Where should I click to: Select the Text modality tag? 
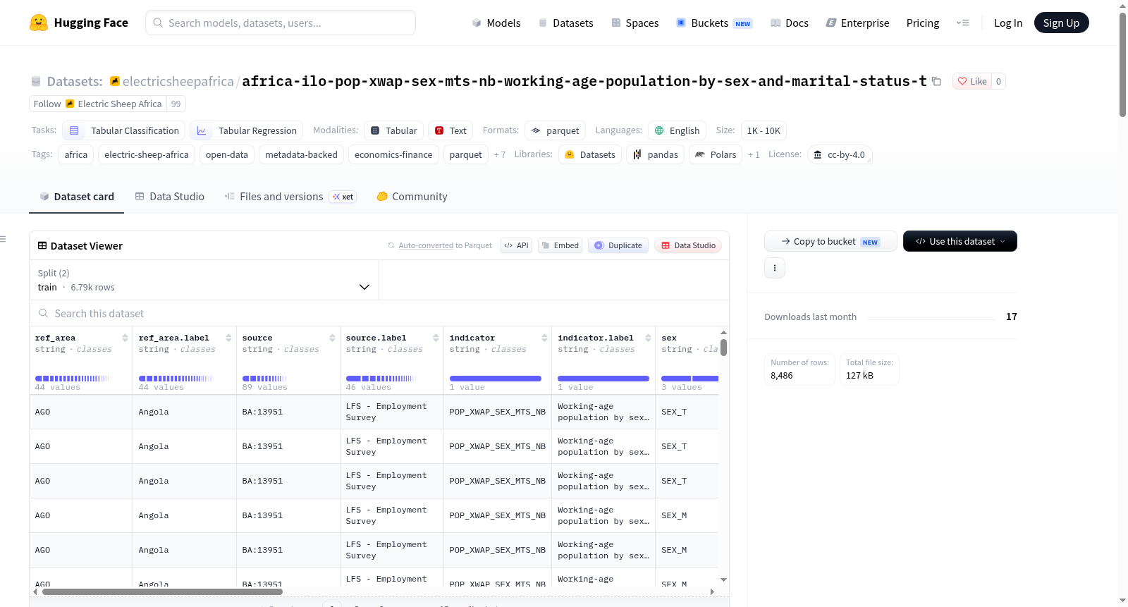point(450,130)
